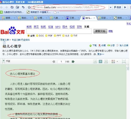Select the DOC radio option
This screenshot has width=131, height=119.
pos(37,36)
